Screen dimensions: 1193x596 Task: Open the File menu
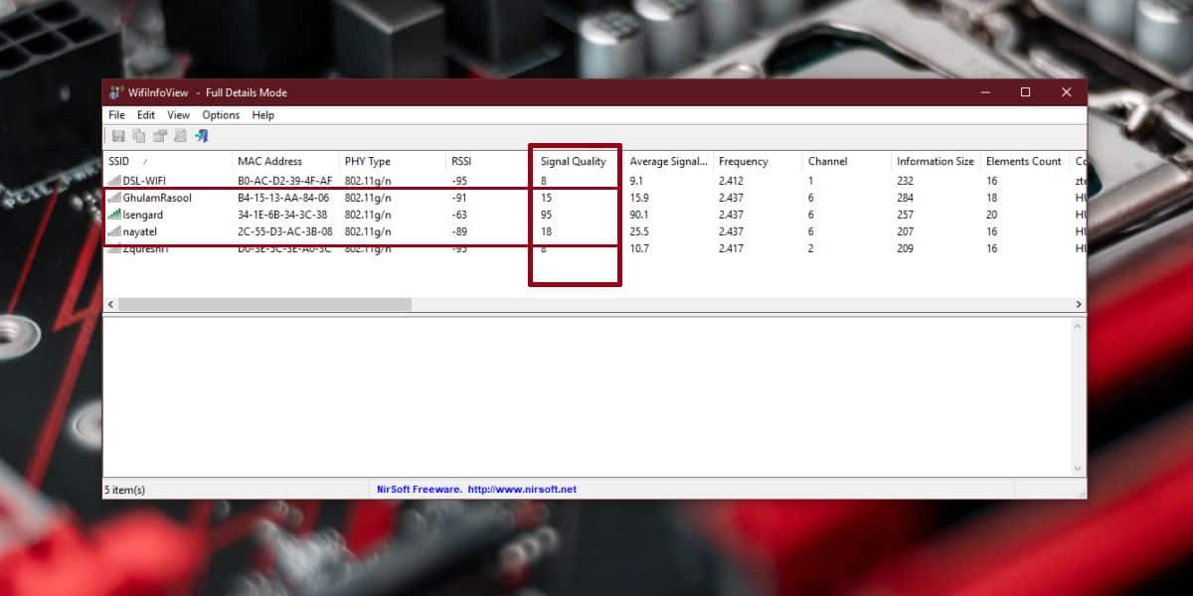tap(116, 114)
